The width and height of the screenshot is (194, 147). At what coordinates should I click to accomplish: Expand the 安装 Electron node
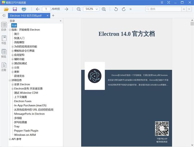click(x=13, y=84)
